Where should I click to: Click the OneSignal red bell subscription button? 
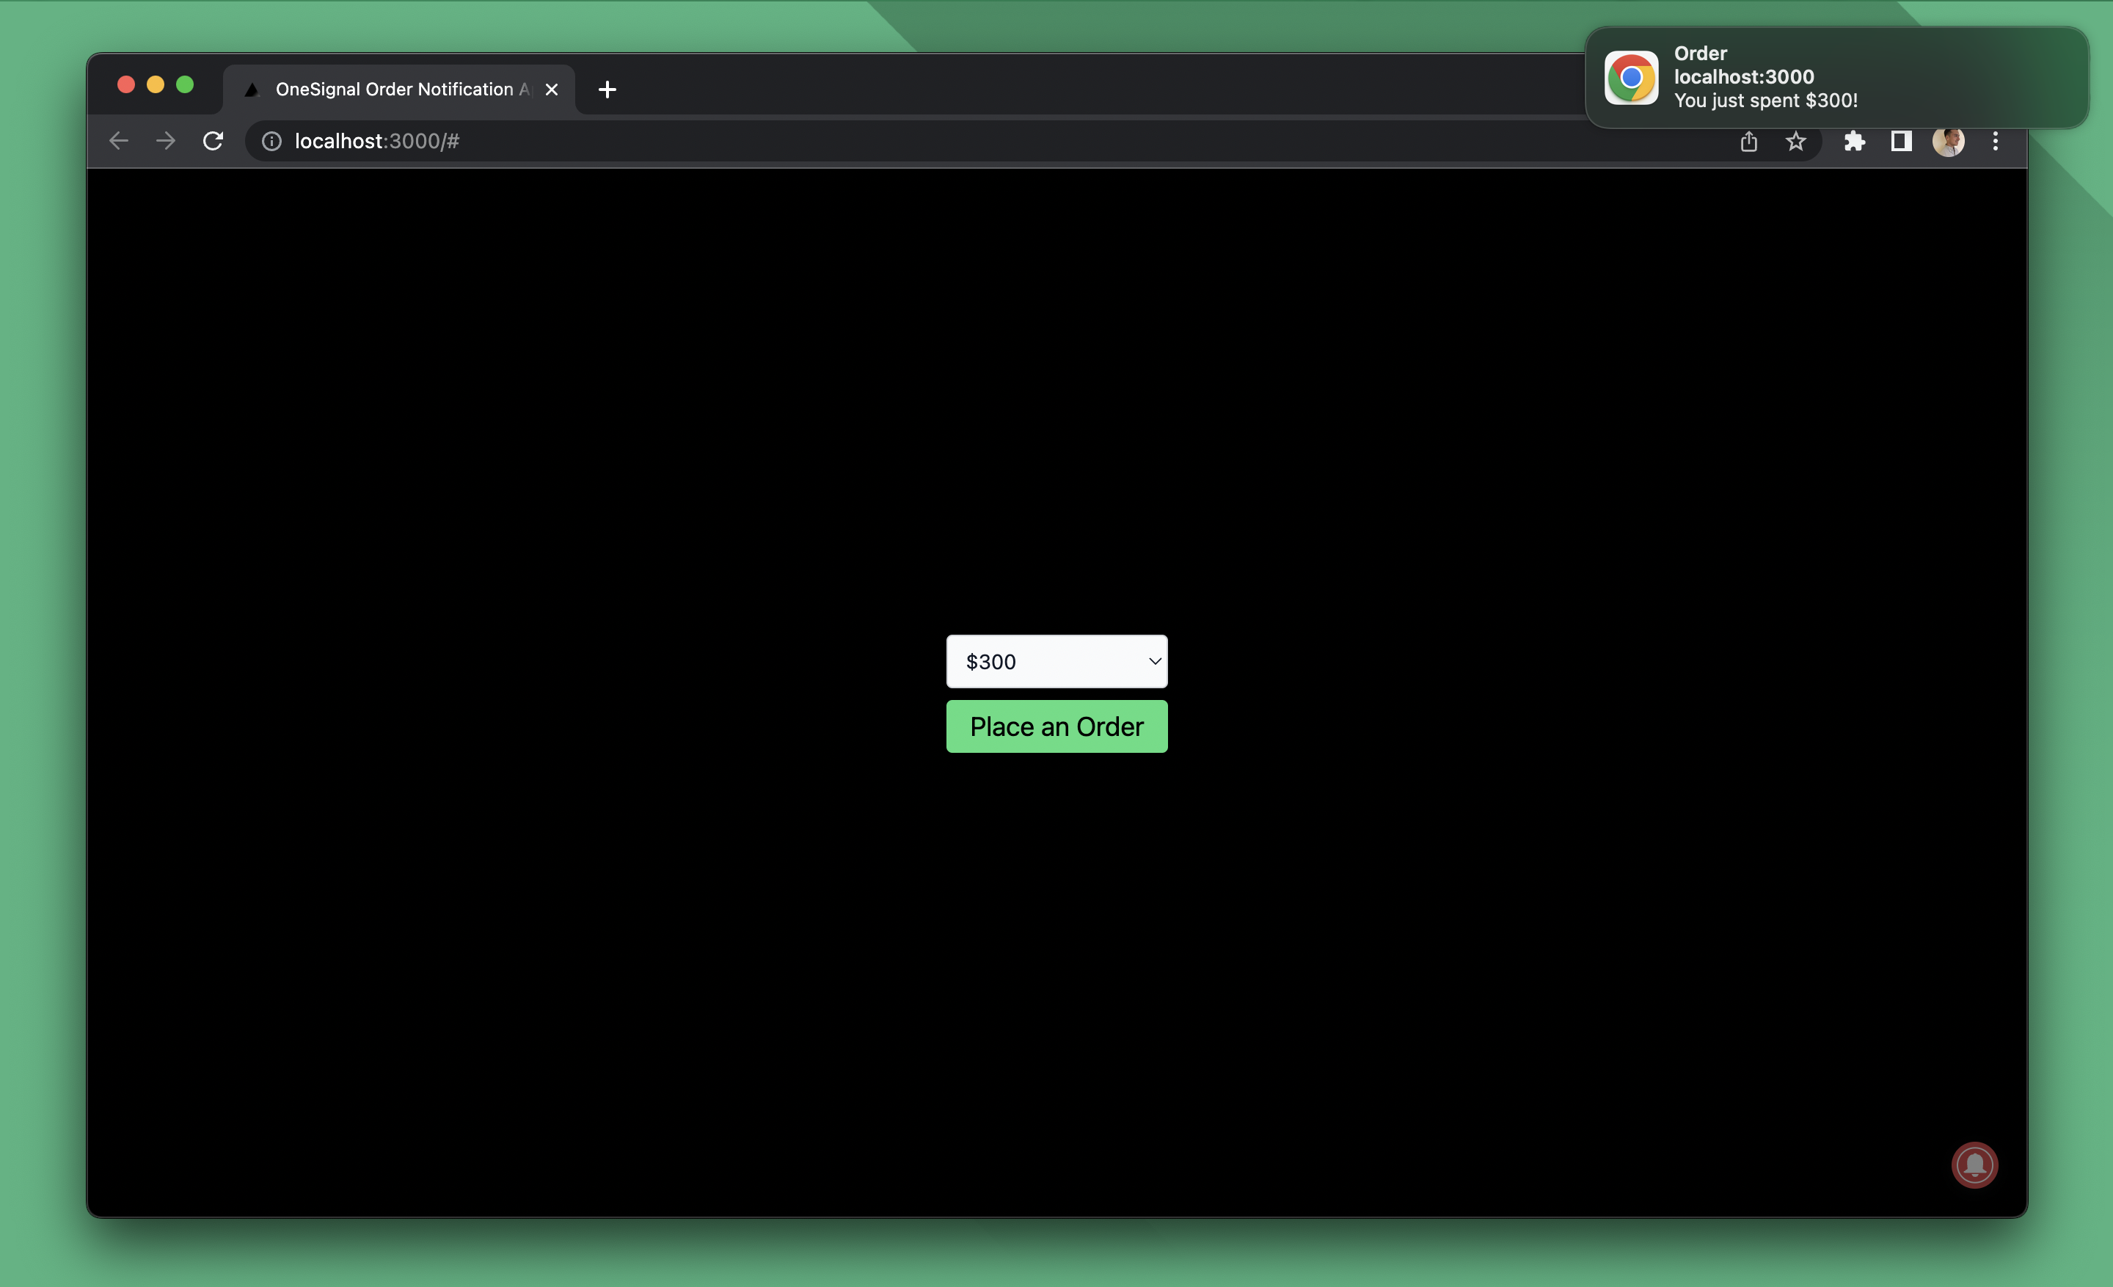click(x=1974, y=1164)
